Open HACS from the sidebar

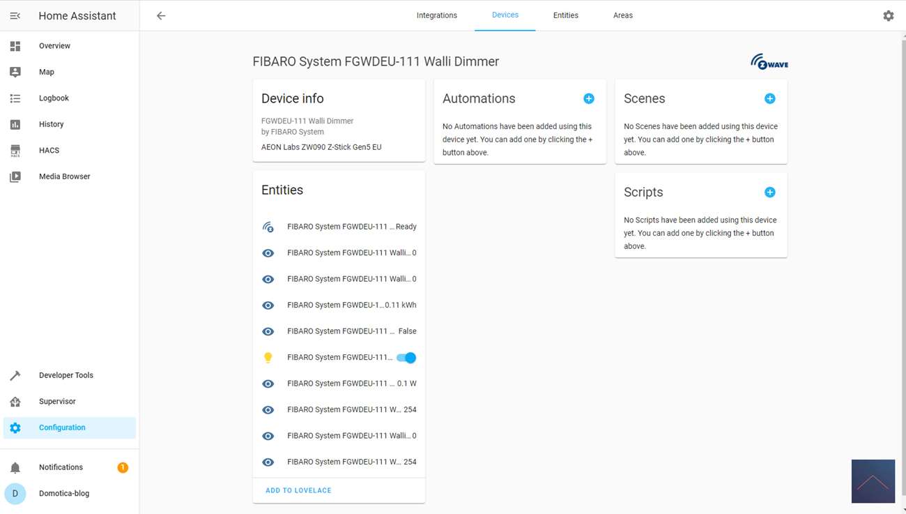49,151
